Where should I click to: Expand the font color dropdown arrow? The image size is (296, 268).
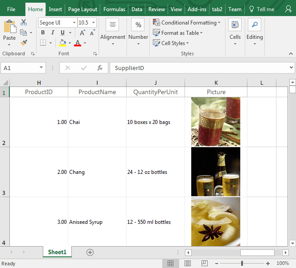coord(85,43)
